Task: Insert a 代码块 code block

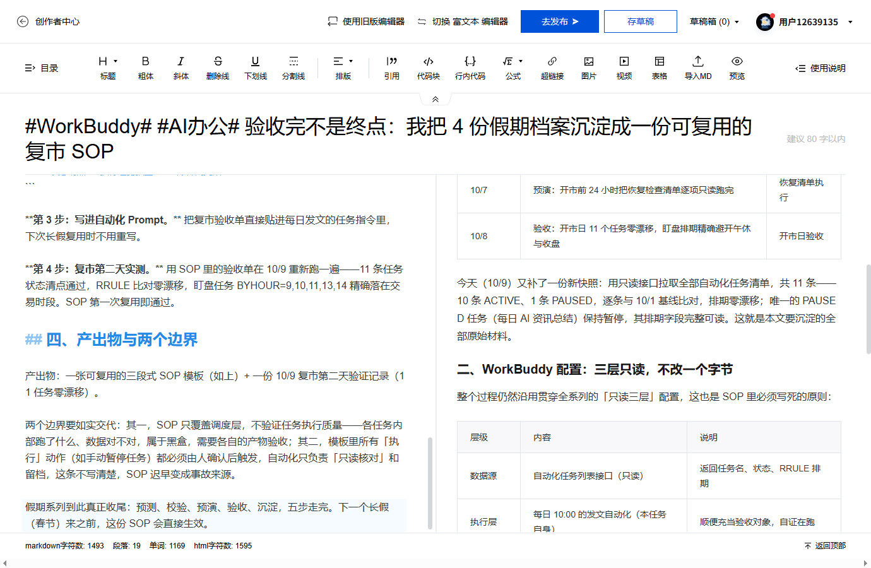Action: coord(429,68)
